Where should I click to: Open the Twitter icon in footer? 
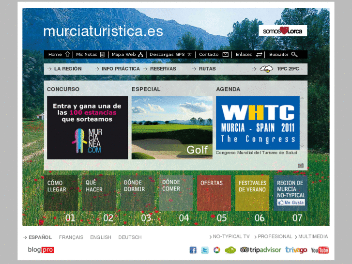click(205, 250)
